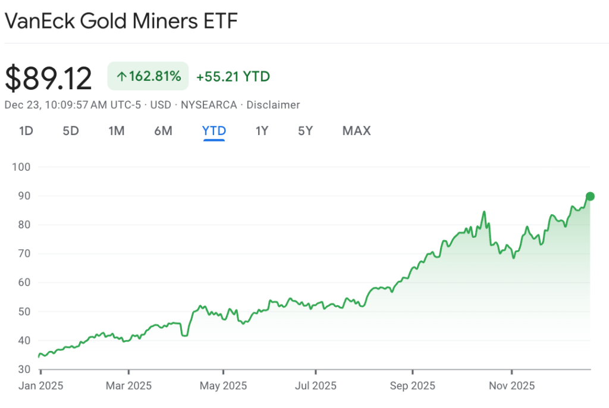Click the 162.81% gain badge
This screenshot has height=408, width=609.
(148, 77)
